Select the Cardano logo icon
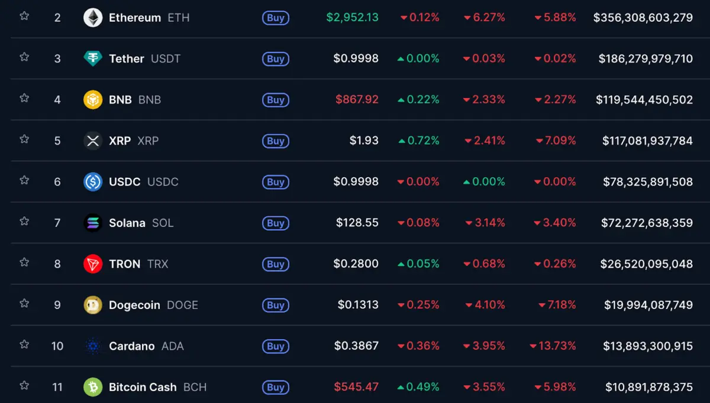This screenshot has height=403, width=710. [x=93, y=346]
